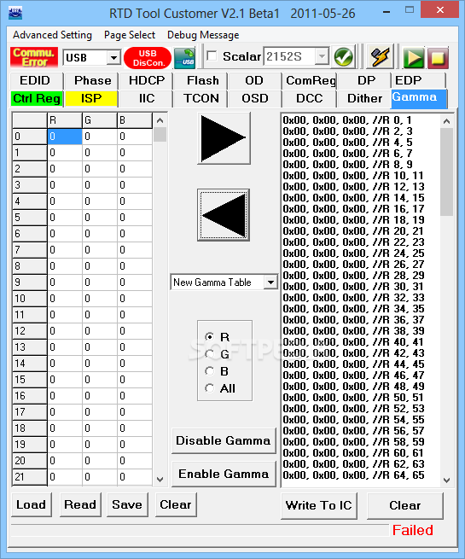This screenshot has width=465, height=559.
Task: Switch to the HDCP tab
Action: pos(147,80)
